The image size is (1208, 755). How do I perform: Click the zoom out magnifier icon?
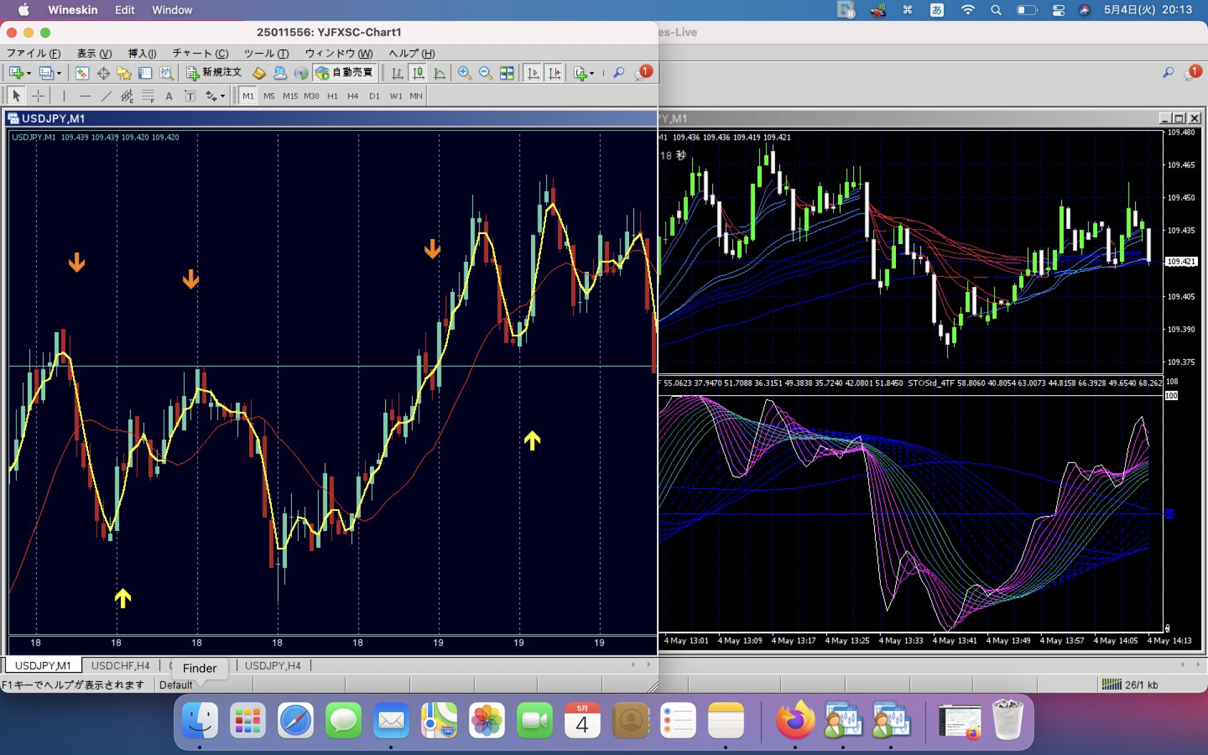point(485,73)
